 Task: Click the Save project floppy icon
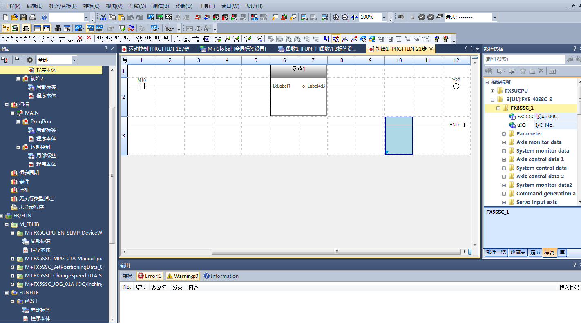coord(23,17)
